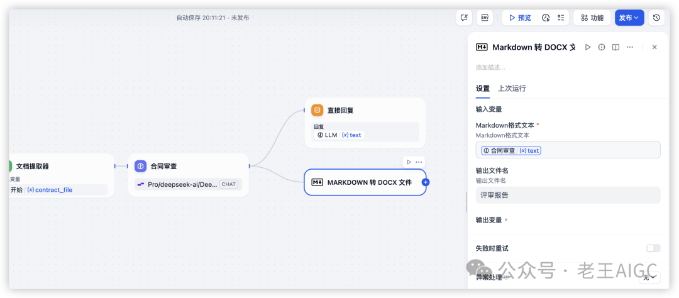The height and width of the screenshot is (298, 679).
Task: Click the 回复 label in 直接回复 node
Action: (x=319, y=127)
